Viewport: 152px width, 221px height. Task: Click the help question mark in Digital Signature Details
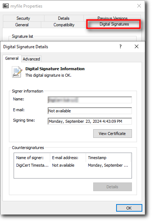(120, 46)
